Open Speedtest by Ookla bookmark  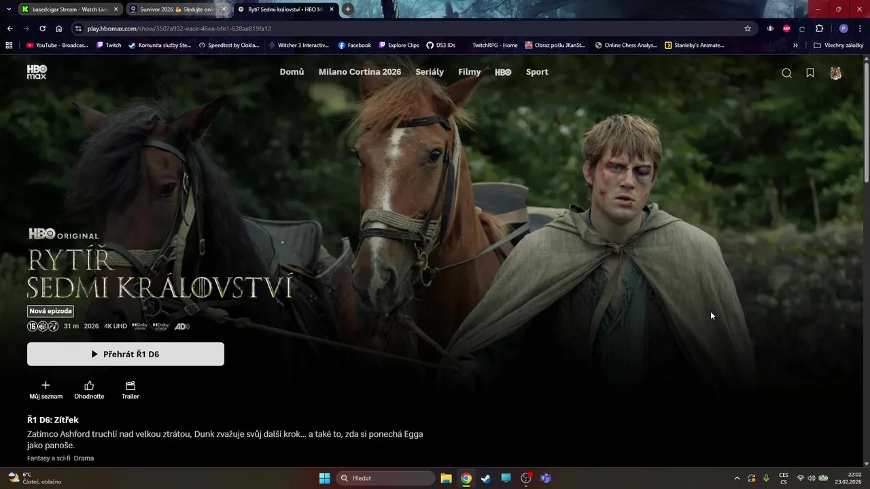pos(229,46)
